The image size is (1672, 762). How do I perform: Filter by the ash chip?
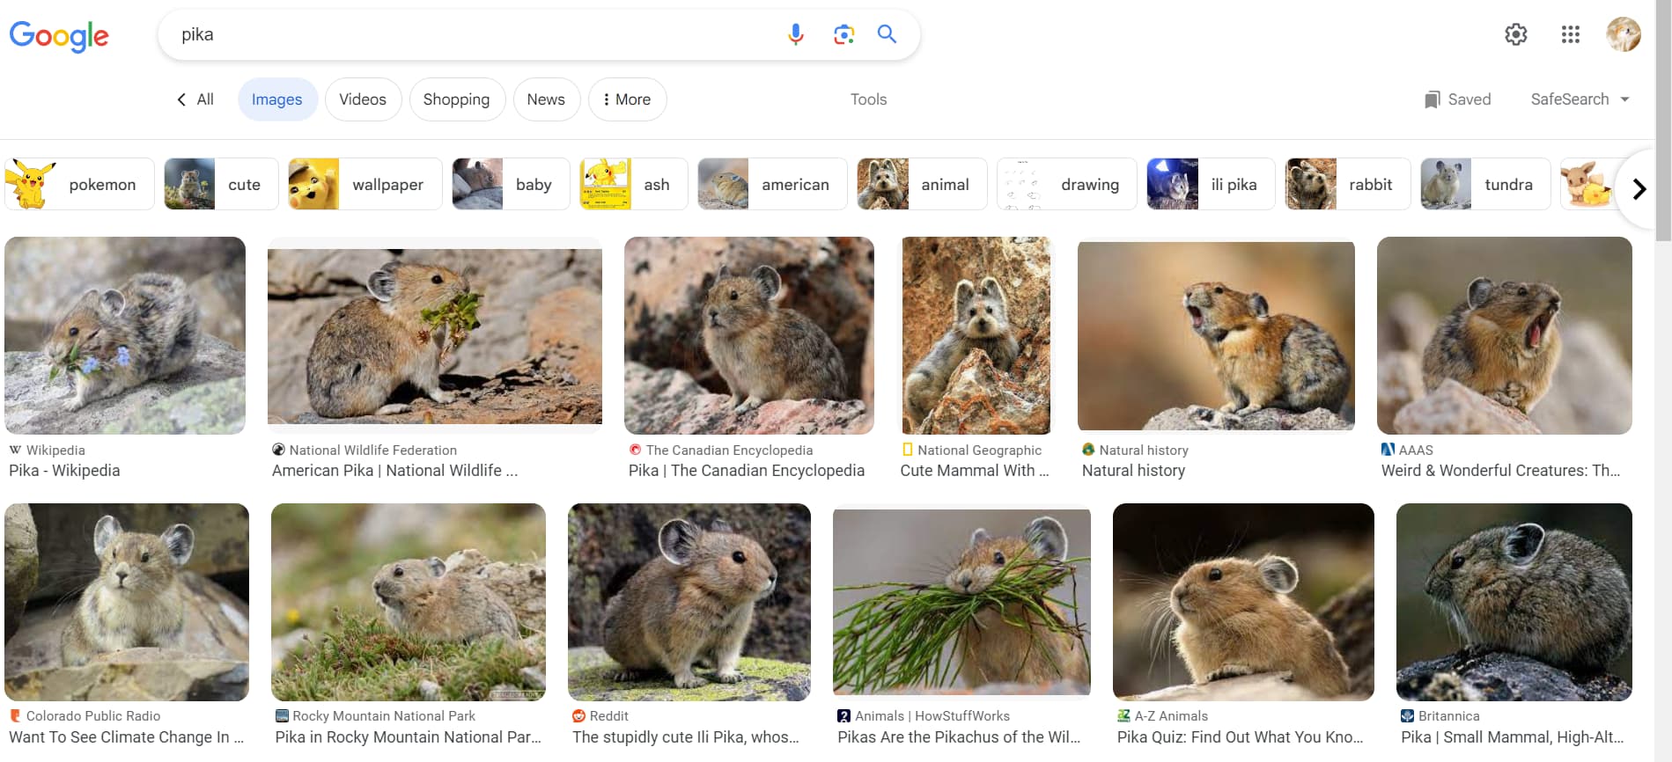point(633,184)
